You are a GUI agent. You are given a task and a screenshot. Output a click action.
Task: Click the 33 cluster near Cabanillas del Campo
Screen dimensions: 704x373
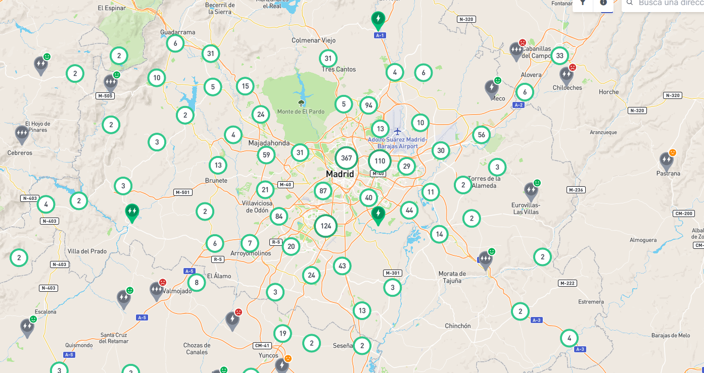point(559,56)
